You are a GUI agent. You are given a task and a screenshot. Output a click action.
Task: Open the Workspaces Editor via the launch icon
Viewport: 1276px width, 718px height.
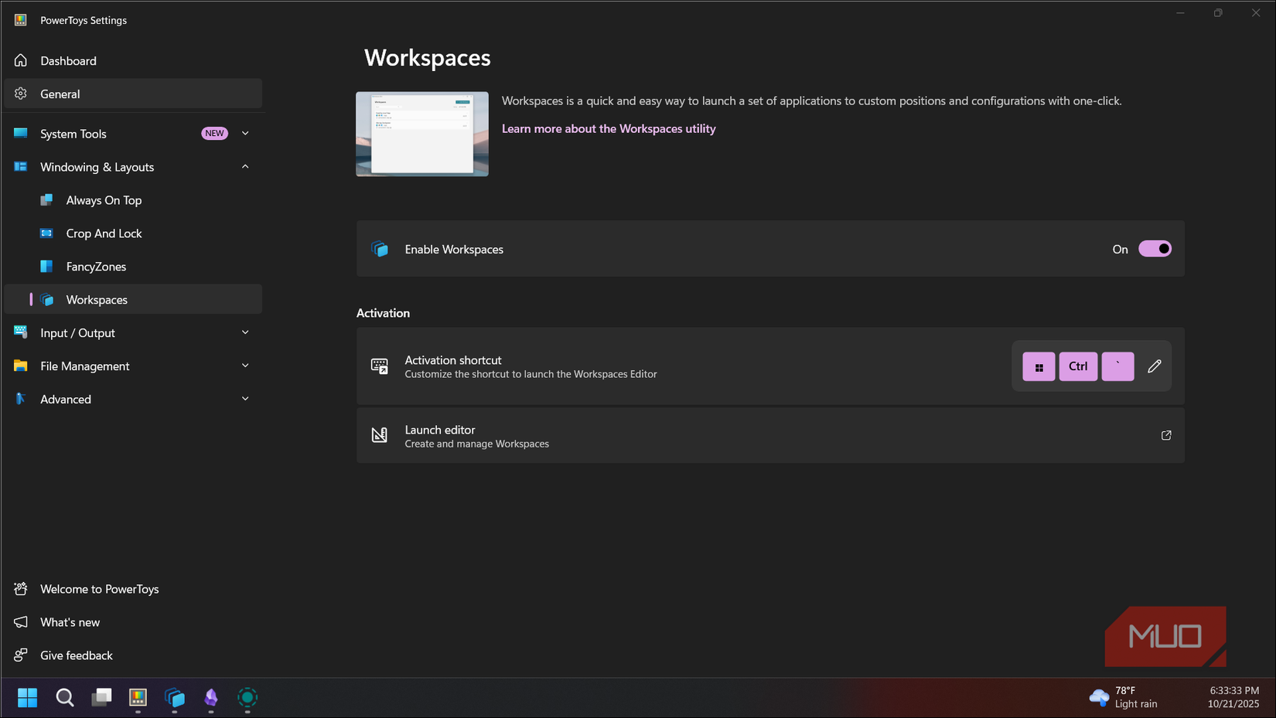click(1165, 435)
